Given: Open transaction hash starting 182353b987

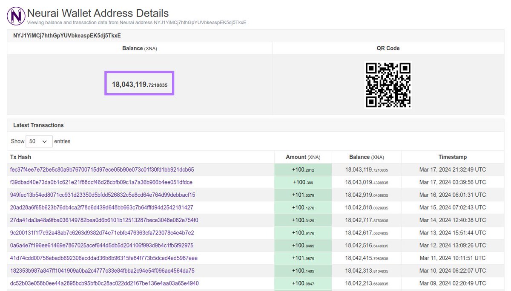Looking at the screenshot, I should (102, 271).
